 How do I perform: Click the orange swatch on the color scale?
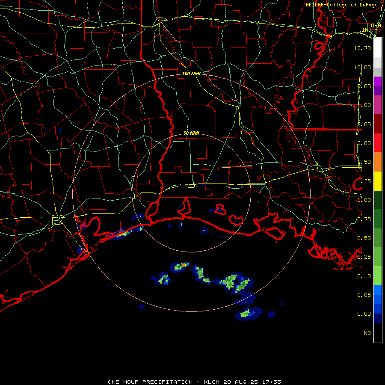(378, 162)
